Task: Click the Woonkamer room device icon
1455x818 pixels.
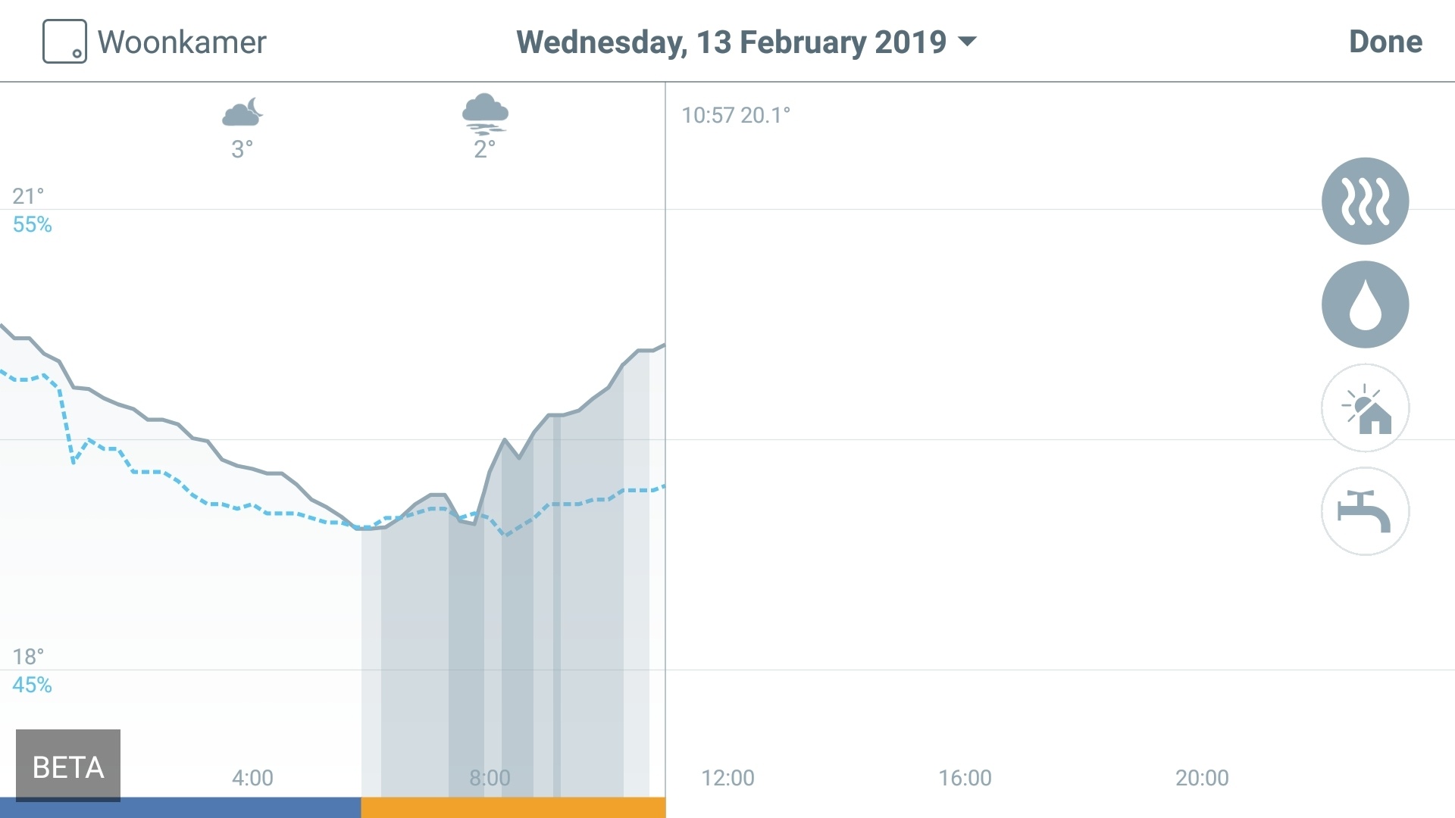Action: (x=64, y=42)
